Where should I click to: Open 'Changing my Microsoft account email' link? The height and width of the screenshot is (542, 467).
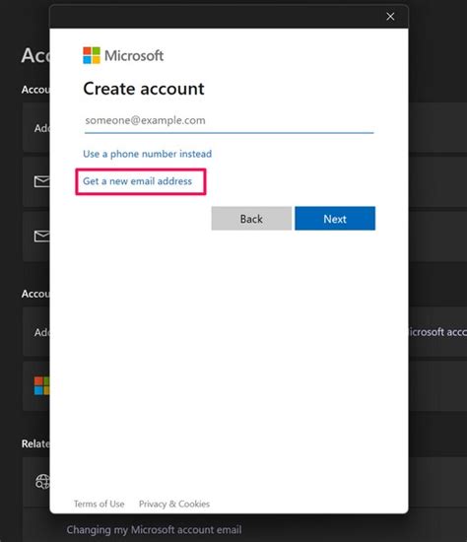click(x=154, y=529)
